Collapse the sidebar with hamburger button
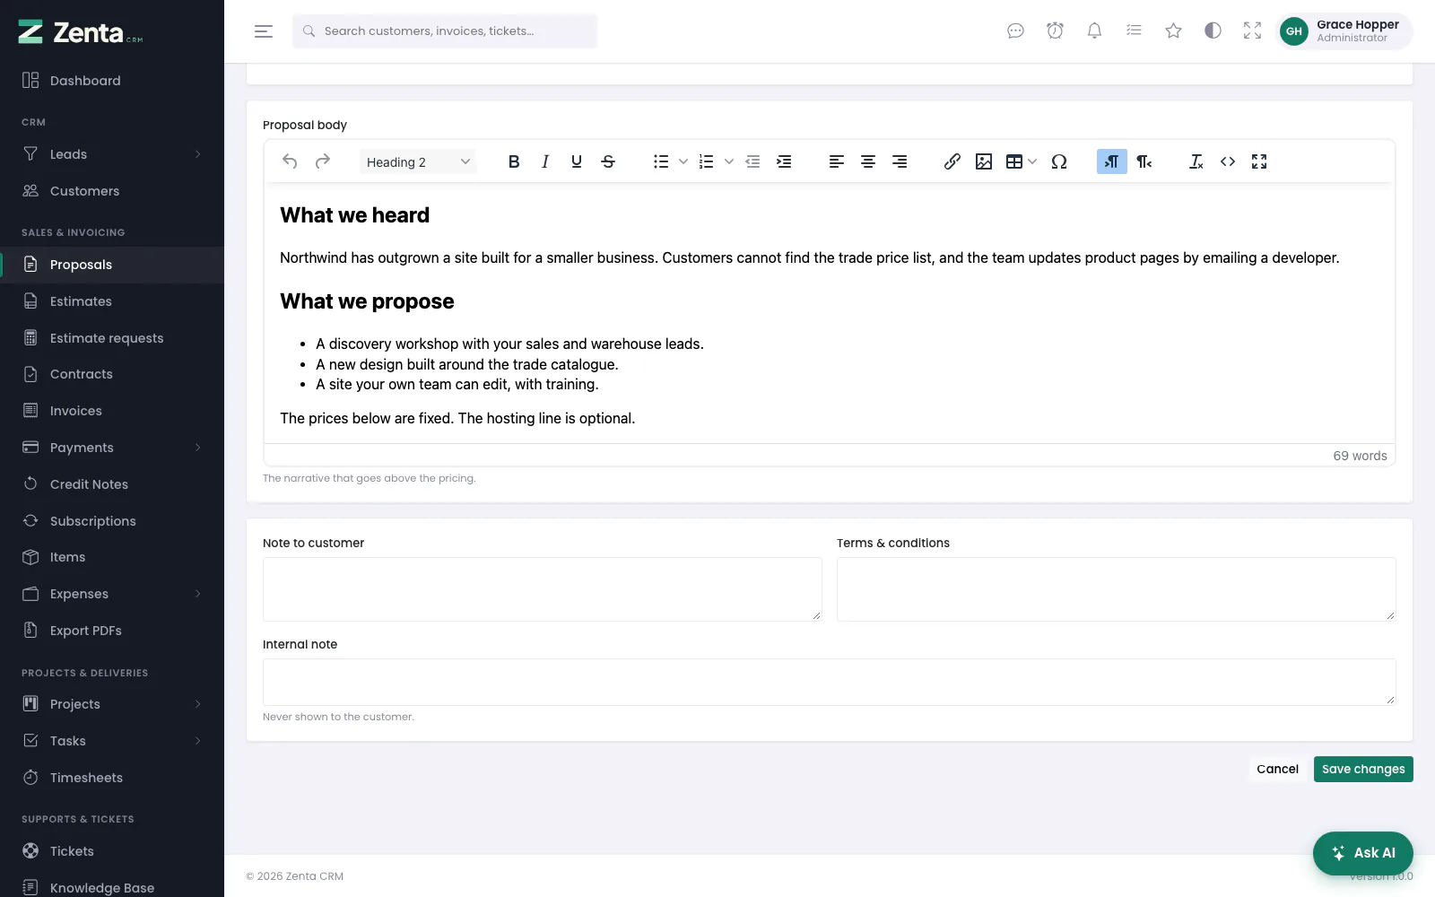1435x897 pixels. [x=264, y=31]
